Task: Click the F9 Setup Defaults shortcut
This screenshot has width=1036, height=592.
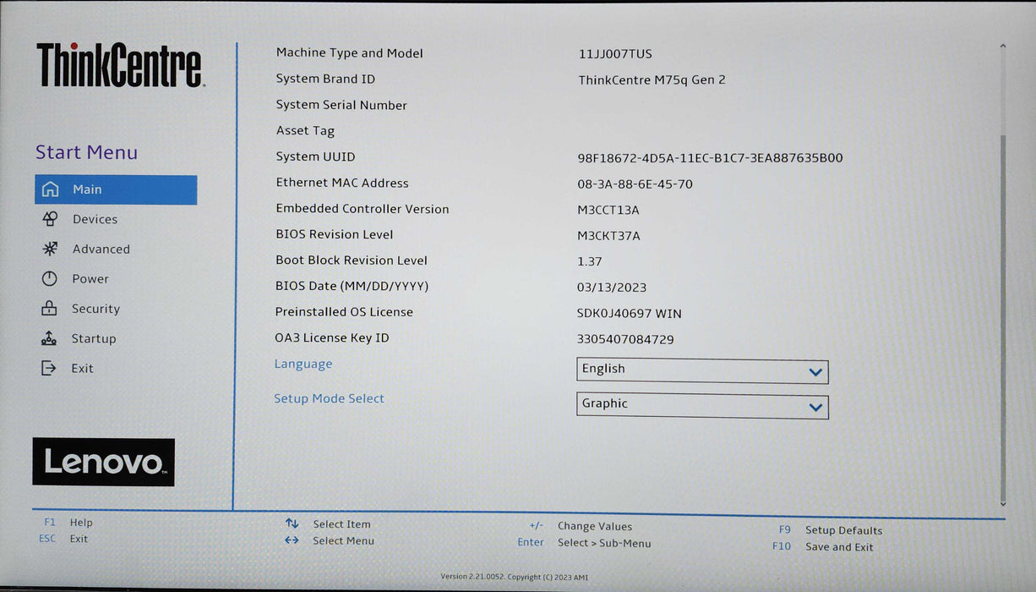Action: click(x=830, y=530)
